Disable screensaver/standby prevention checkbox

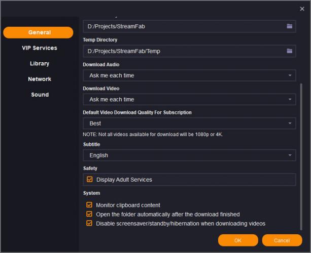point(90,223)
